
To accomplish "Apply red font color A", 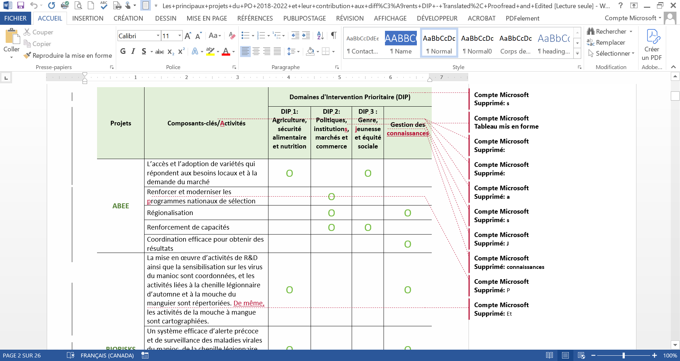I will coord(226,51).
